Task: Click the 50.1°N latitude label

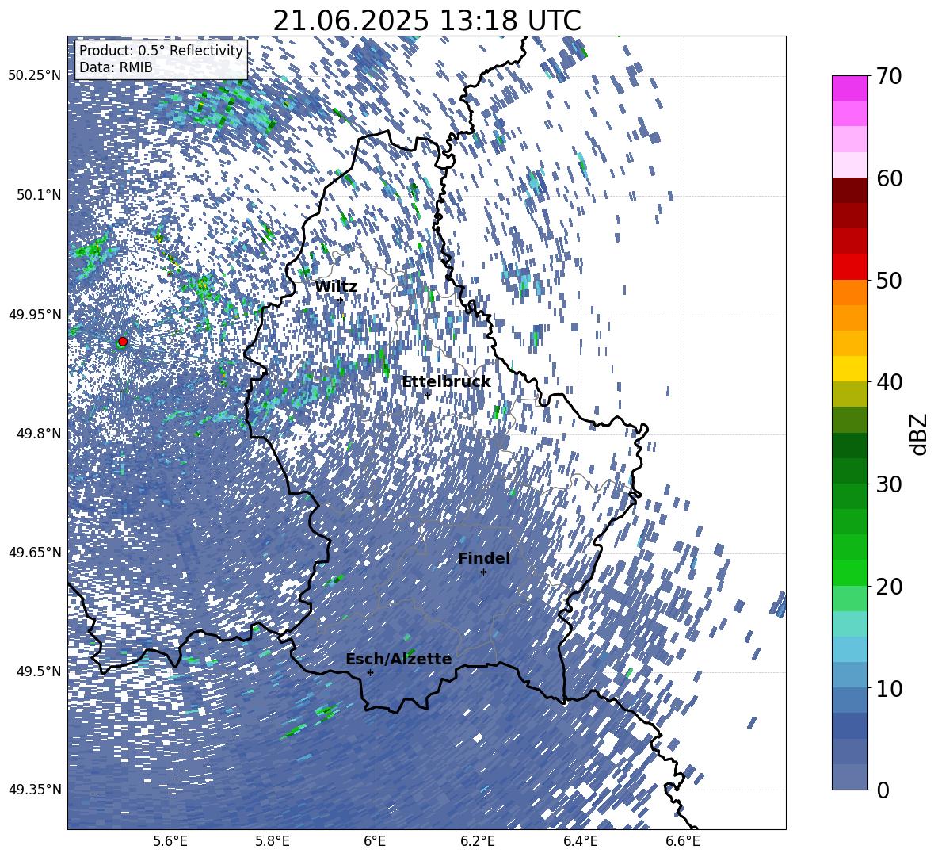Action: (38, 195)
